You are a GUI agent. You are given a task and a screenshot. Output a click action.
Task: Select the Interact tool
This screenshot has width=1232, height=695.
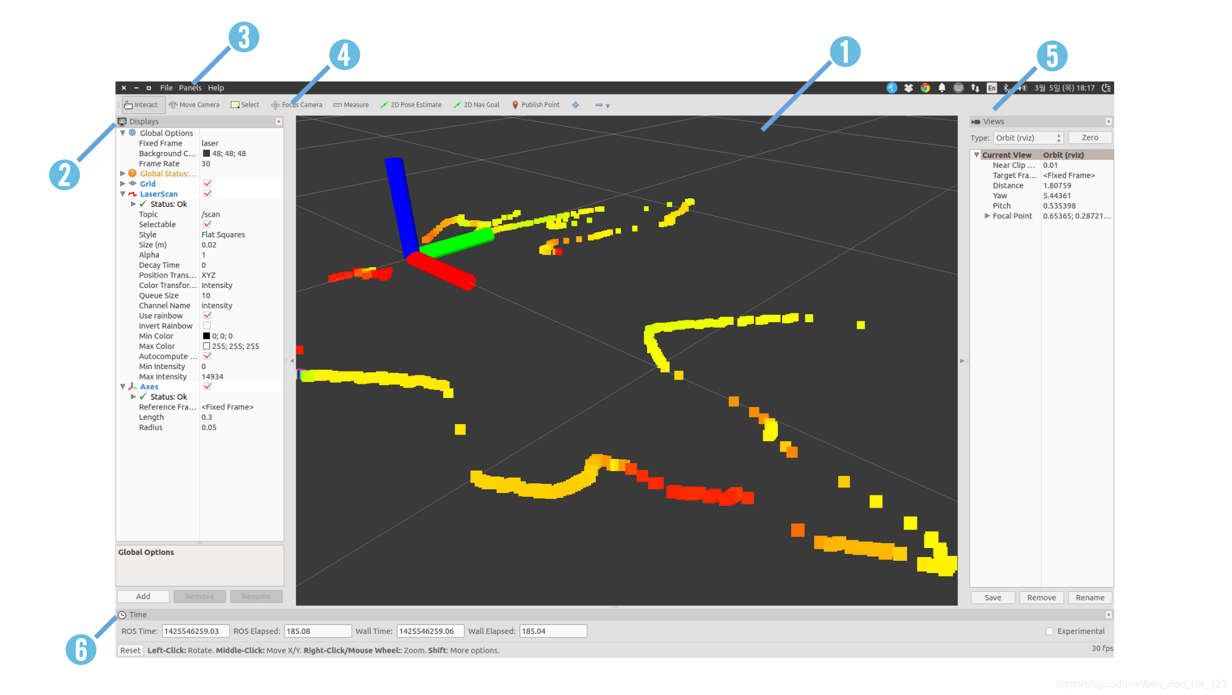(x=142, y=105)
